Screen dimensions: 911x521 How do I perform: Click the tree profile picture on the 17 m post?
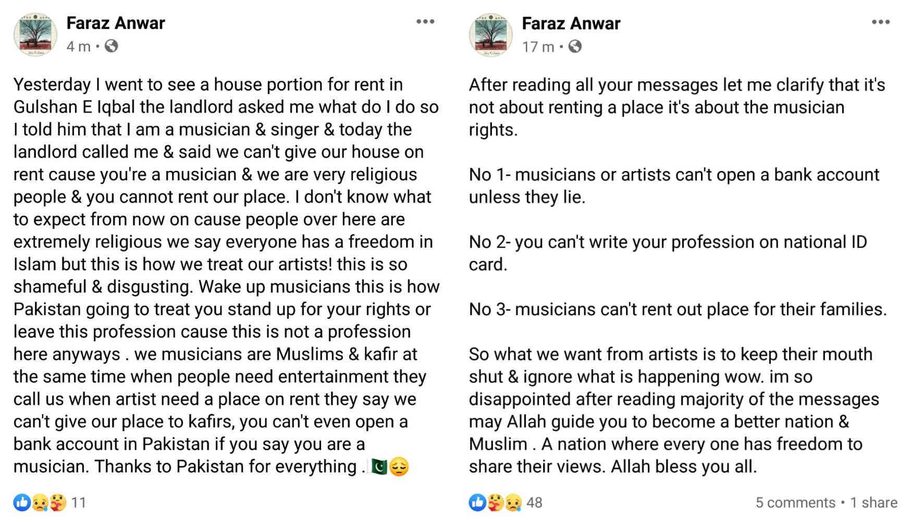[491, 35]
